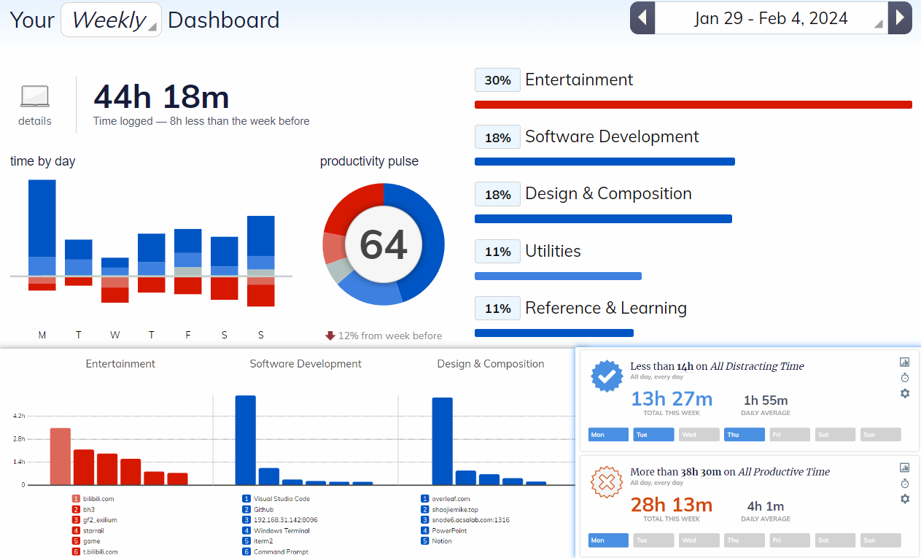This screenshot has height=558, width=921.
Task: Toggle Fri on the Distracting Time goal
Action: (x=789, y=435)
